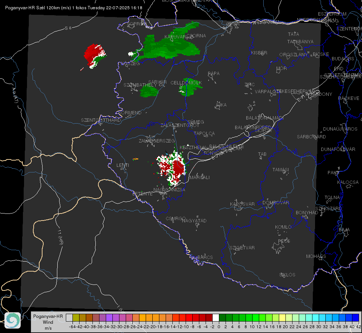Click the BARCS label
Image resolution: width=362 pixels, height=333 pixels.
click(205, 257)
